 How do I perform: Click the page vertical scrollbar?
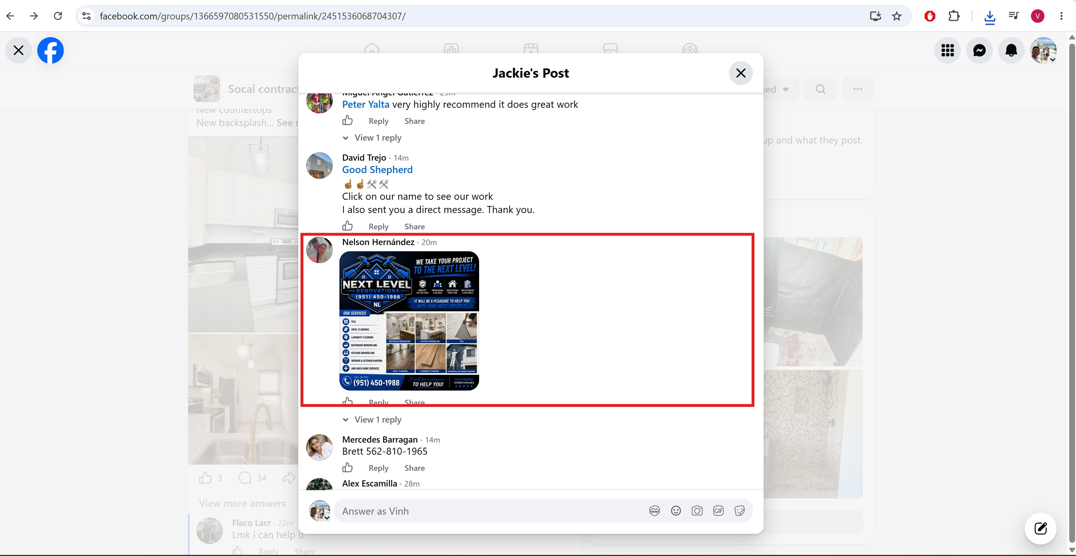pyautogui.click(x=1072, y=293)
